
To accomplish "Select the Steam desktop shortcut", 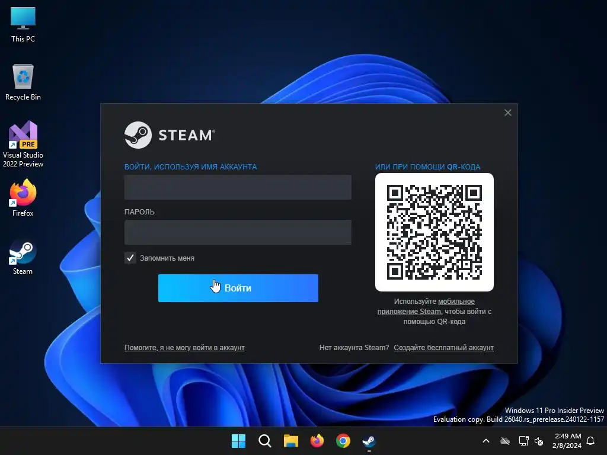I will click(x=23, y=257).
